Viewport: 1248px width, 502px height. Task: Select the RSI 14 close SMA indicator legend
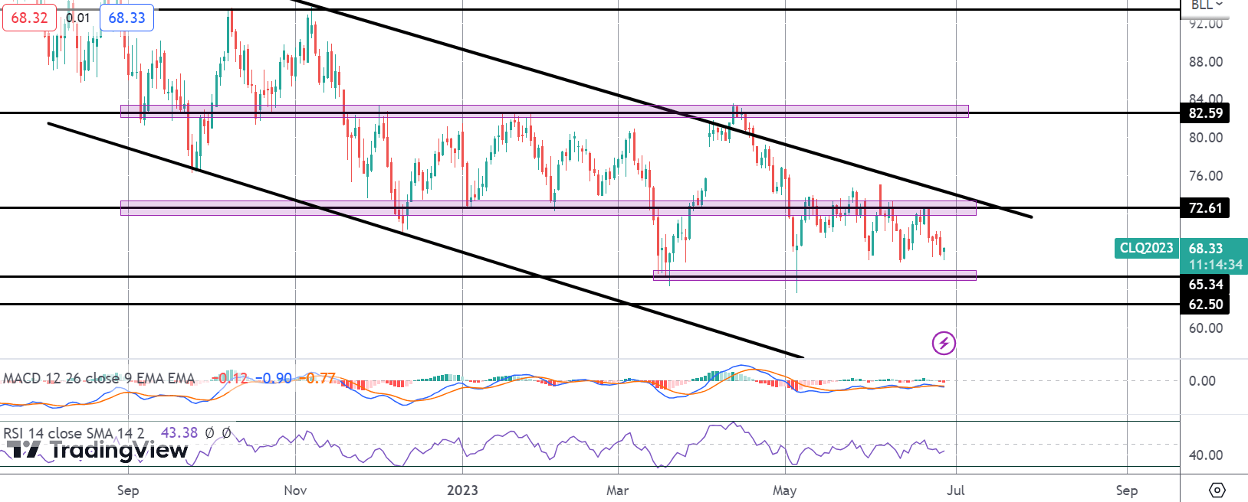click(x=74, y=433)
